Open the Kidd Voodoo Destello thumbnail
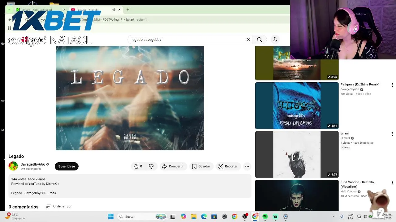The image size is (396, 222). (x=297, y=195)
